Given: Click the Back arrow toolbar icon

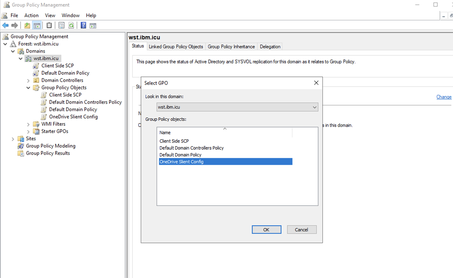Looking at the screenshot, I should pyautogui.click(x=5, y=26).
